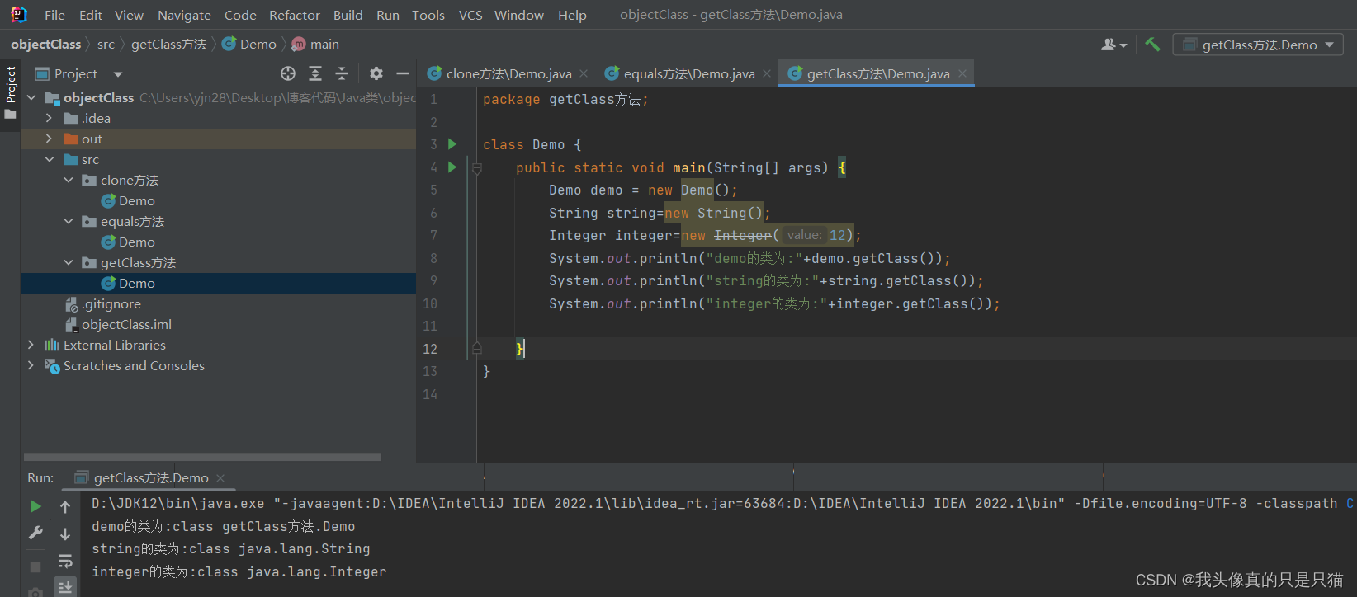Click Expand All icon in Project panel
The height and width of the screenshot is (597, 1357).
[315, 73]
